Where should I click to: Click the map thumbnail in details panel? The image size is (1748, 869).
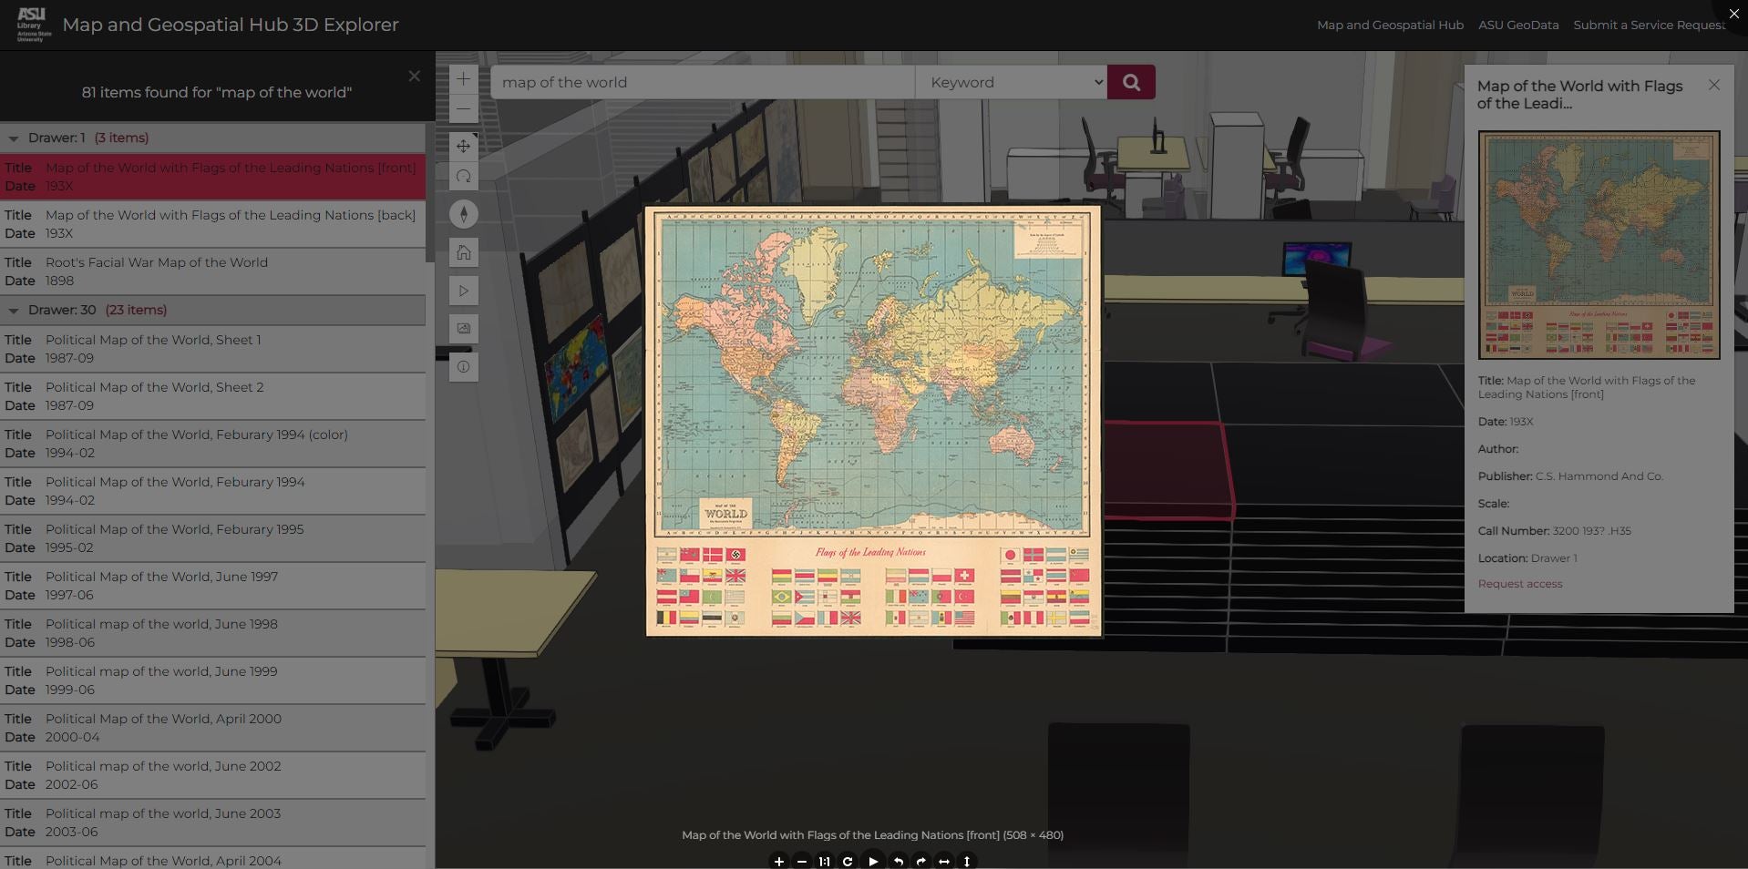click(x=1599, y=245)
